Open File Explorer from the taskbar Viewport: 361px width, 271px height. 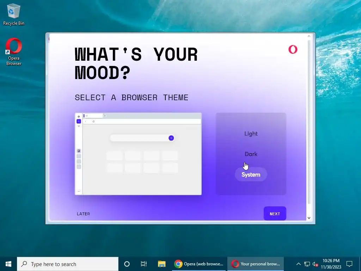click(161, 264)
